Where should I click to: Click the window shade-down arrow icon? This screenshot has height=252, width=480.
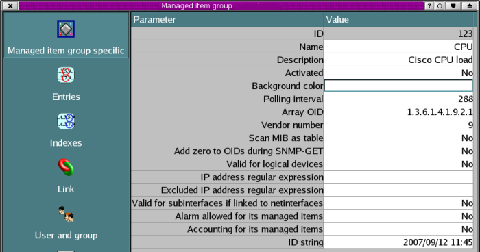tap(453, 5)
